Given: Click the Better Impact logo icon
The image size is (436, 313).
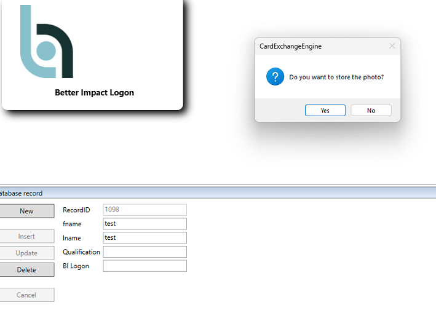Looking at the screenshot, I should 46,42.
